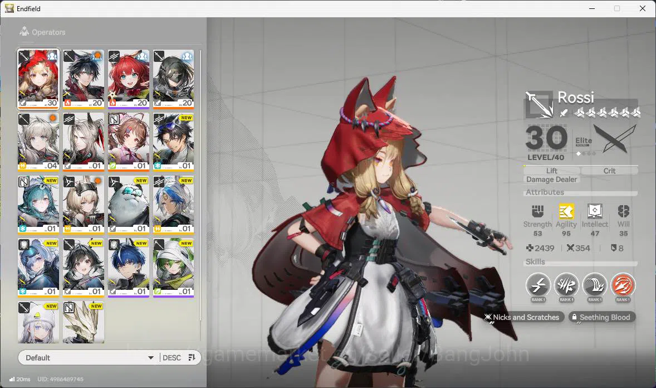Open the locked Seething Blood talent
The height and width of the screenshot is (388, 656).
(601, 317)
